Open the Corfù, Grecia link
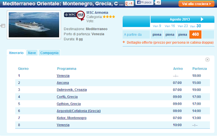Viewport: 217px width, 136px height. pos(67,97)
